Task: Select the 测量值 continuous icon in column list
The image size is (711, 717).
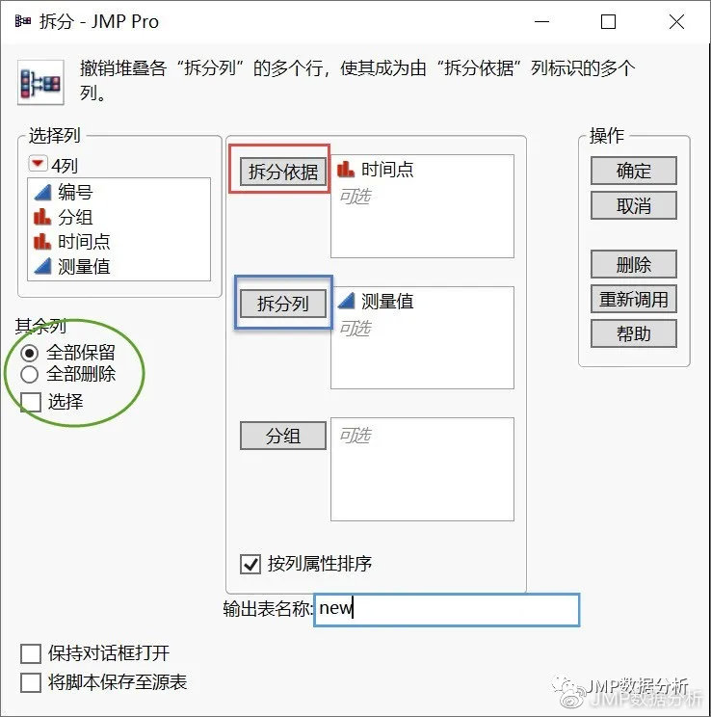Action: coord(42,266)
